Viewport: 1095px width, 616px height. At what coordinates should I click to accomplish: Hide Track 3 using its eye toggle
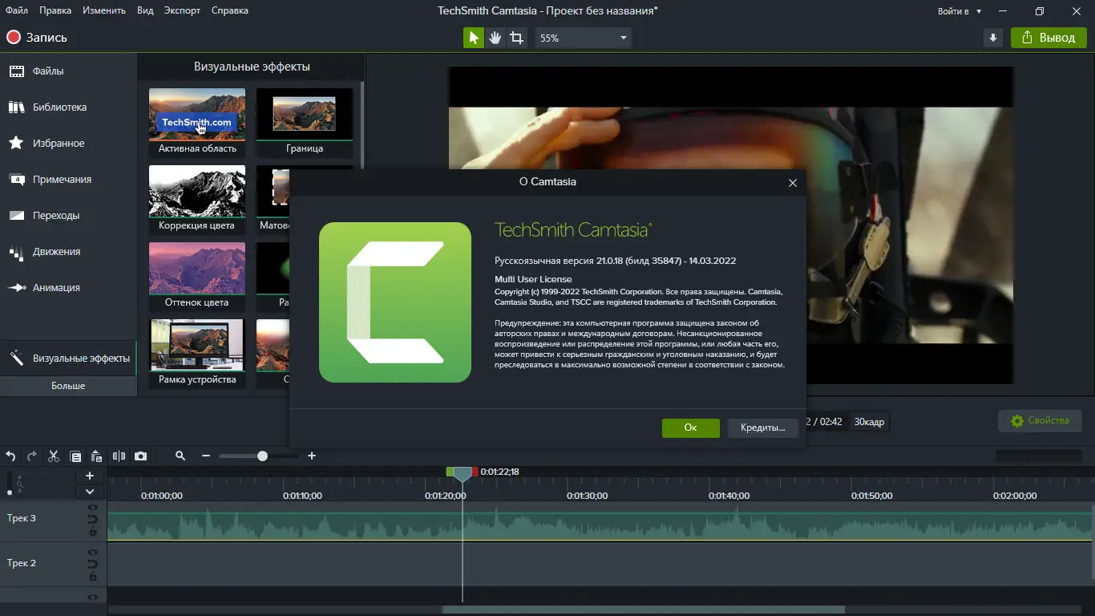tap(93, 508)
